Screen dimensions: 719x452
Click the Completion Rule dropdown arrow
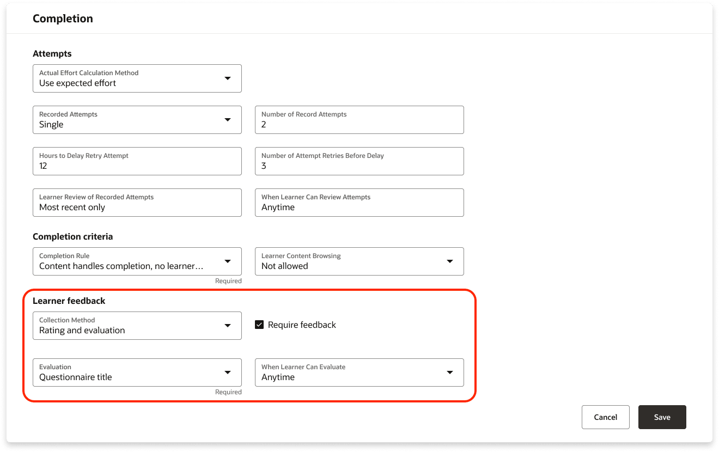pos(228,261)
